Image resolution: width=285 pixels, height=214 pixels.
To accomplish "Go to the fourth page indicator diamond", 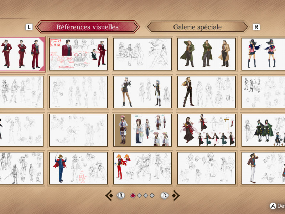I will point(152,195).
